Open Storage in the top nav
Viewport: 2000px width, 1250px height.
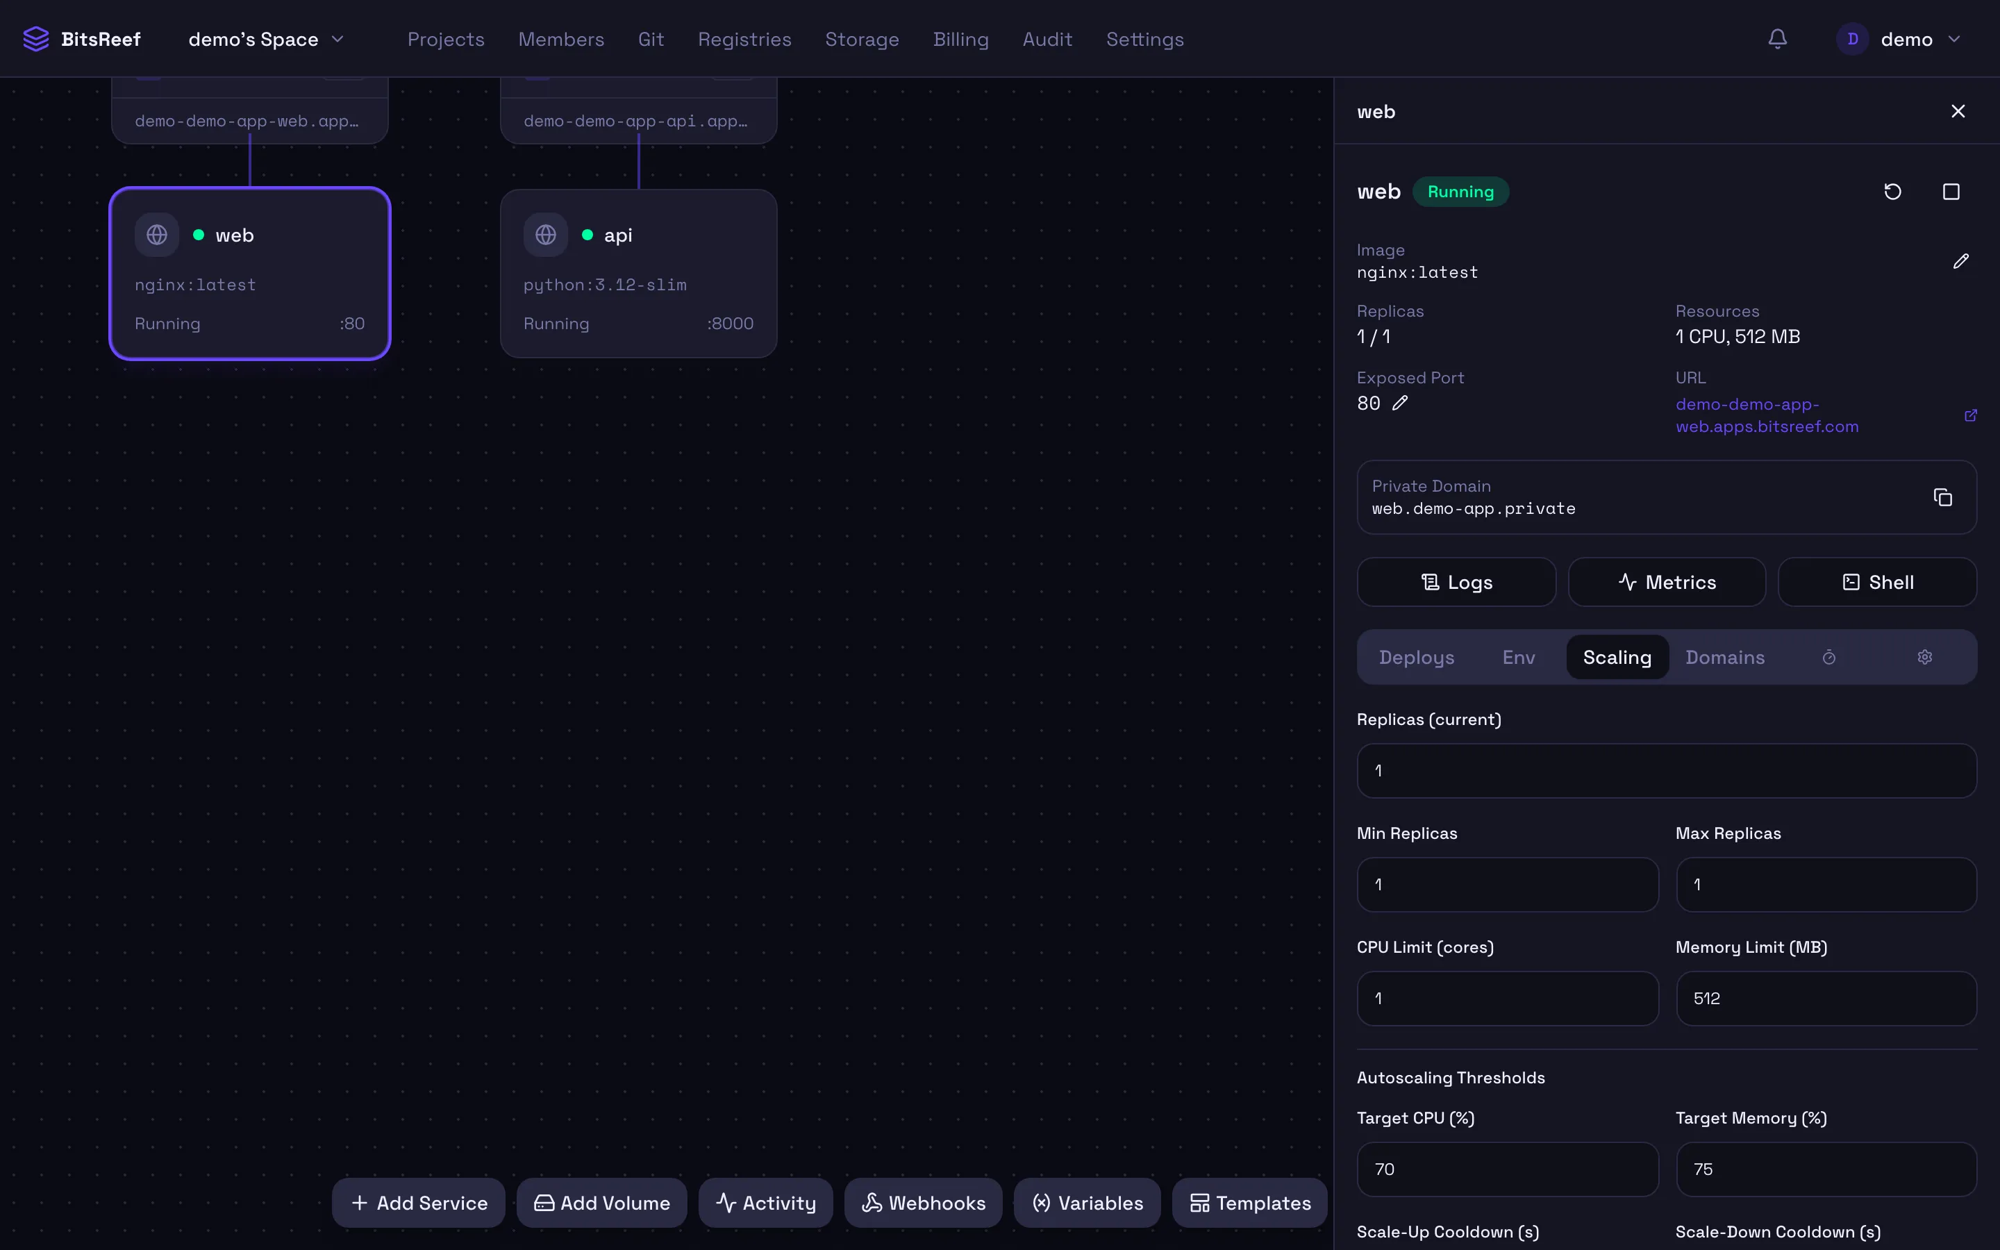pos(862,39)
